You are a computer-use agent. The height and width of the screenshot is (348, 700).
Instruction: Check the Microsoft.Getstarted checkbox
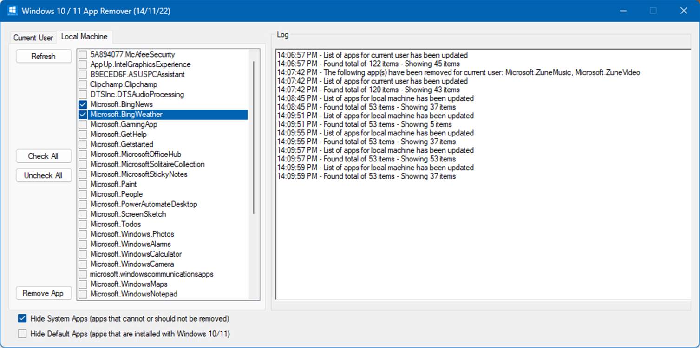pyautogui.click(x=83, y=144)
